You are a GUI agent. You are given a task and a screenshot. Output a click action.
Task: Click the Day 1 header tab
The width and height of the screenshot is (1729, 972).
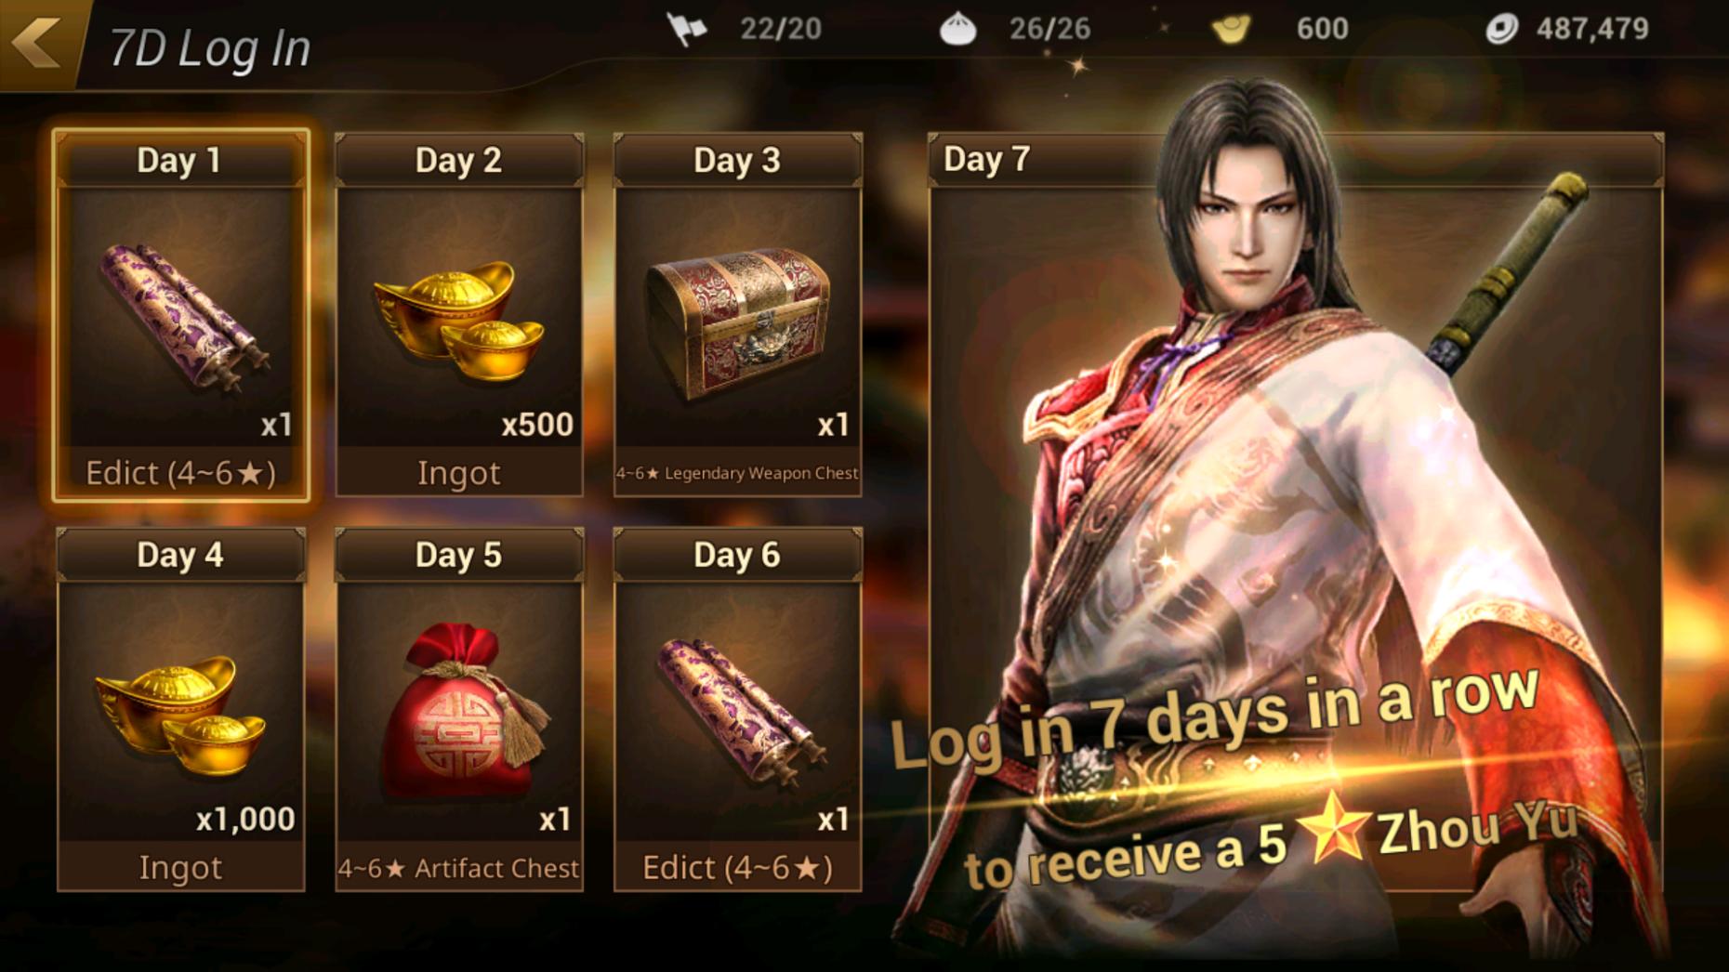click(180, 160)
